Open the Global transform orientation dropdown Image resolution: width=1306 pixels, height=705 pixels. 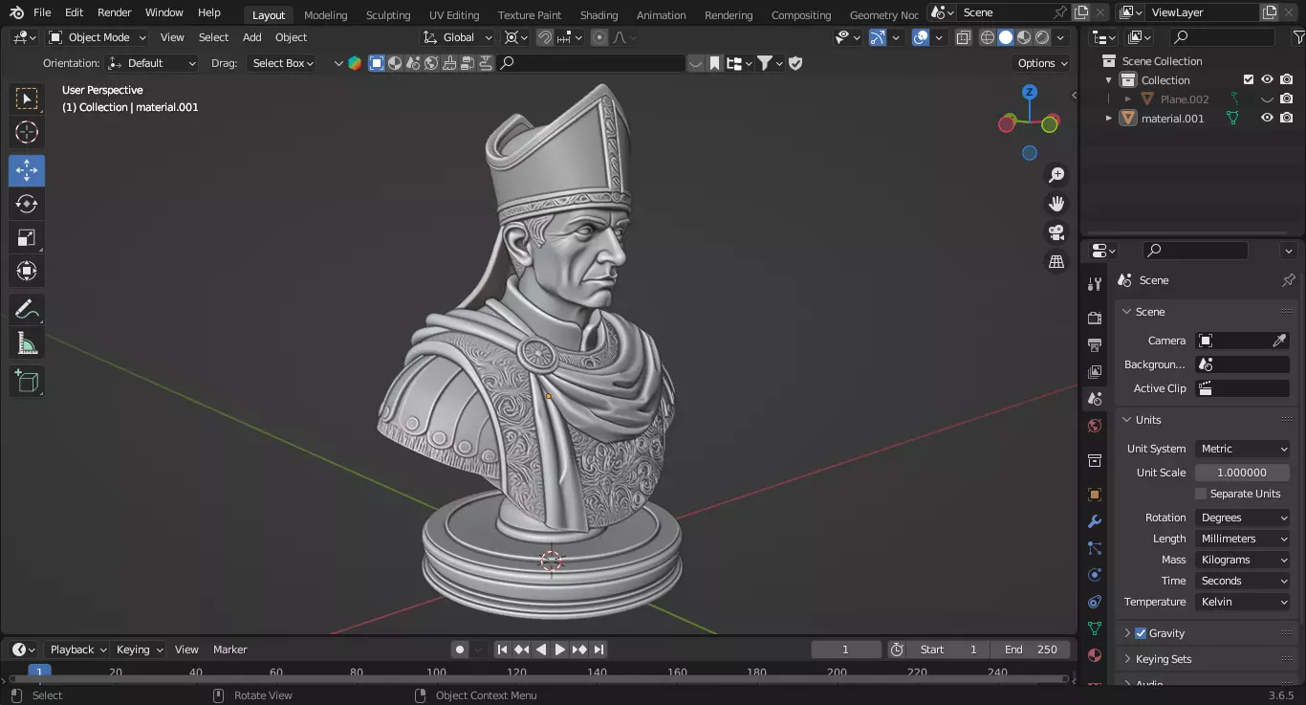pyautogui.click(x=458, y=37)
